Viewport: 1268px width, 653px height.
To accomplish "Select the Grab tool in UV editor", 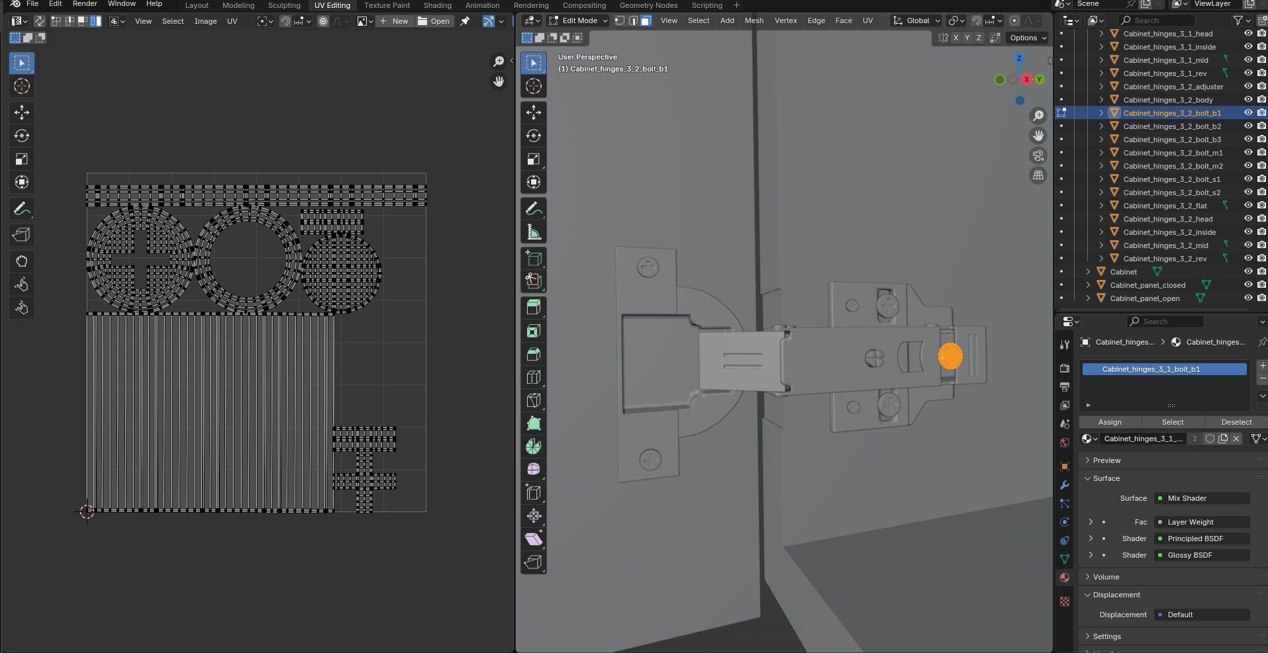I will point(22,261).
